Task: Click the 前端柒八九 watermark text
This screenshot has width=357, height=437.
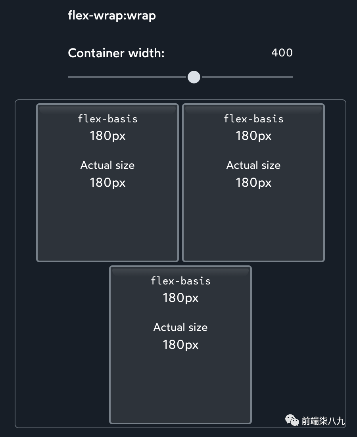Action: (x=323, y=421)
